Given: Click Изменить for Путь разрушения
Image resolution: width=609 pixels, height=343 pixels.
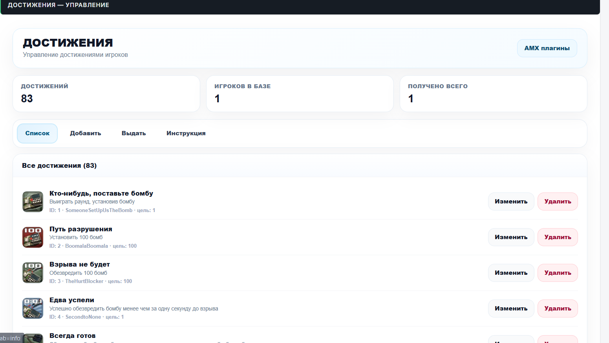Looking at the screenshot, I should [x=511, y=237].
